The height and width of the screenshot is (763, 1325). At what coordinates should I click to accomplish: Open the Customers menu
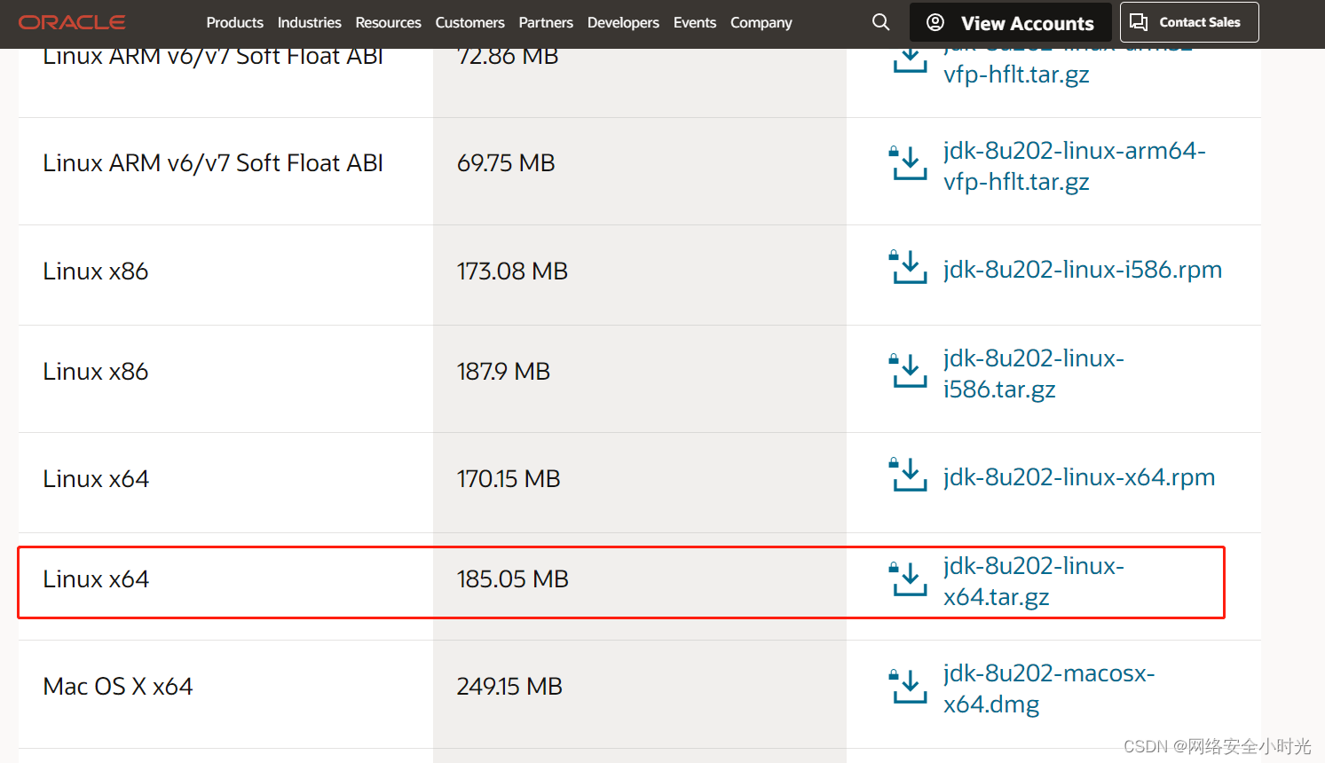469,22
